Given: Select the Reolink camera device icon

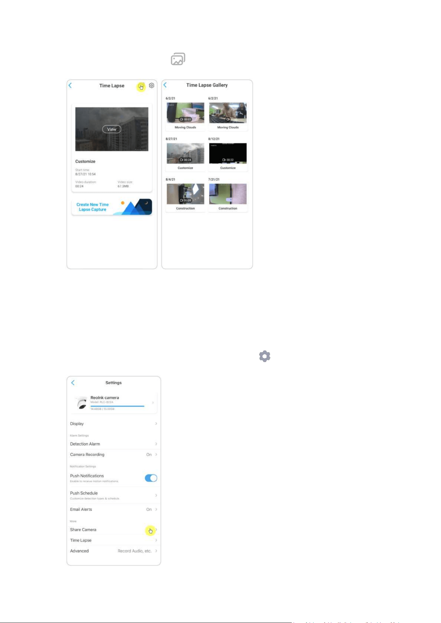Looking at the screenshot, I should [81, 403].
